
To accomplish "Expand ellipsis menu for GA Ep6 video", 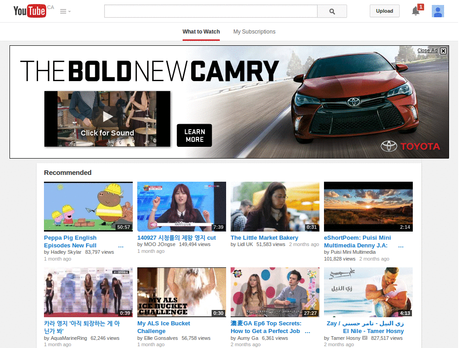I will (308, 332).
